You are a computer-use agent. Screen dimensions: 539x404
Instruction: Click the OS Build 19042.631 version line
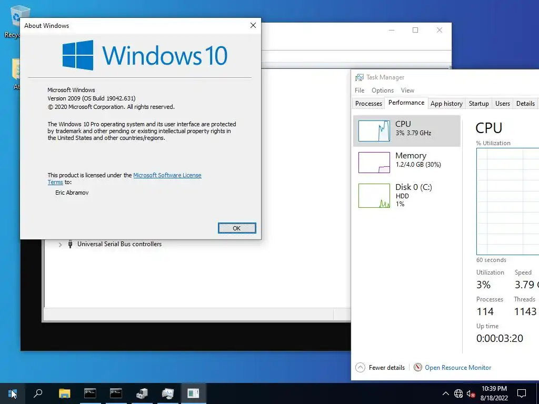point(92,98)
